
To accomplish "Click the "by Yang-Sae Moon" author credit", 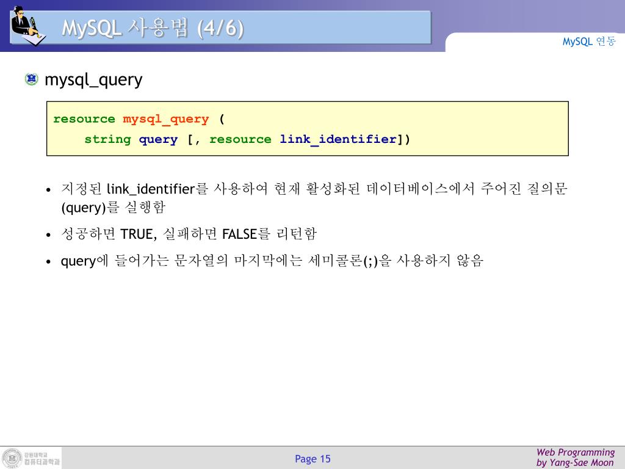I will [575, 463].
